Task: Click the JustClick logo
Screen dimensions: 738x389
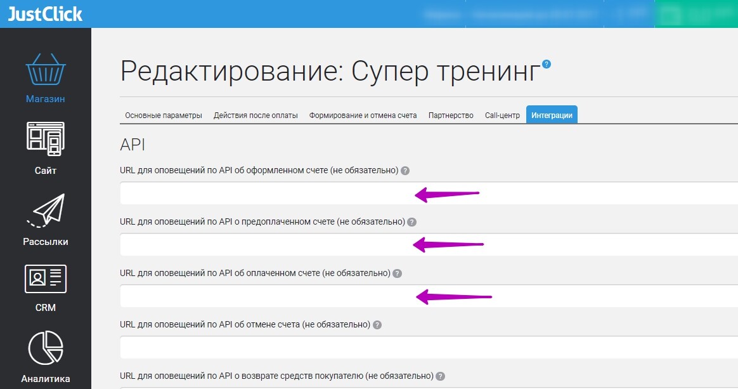Action: click(x=45, y=14)
